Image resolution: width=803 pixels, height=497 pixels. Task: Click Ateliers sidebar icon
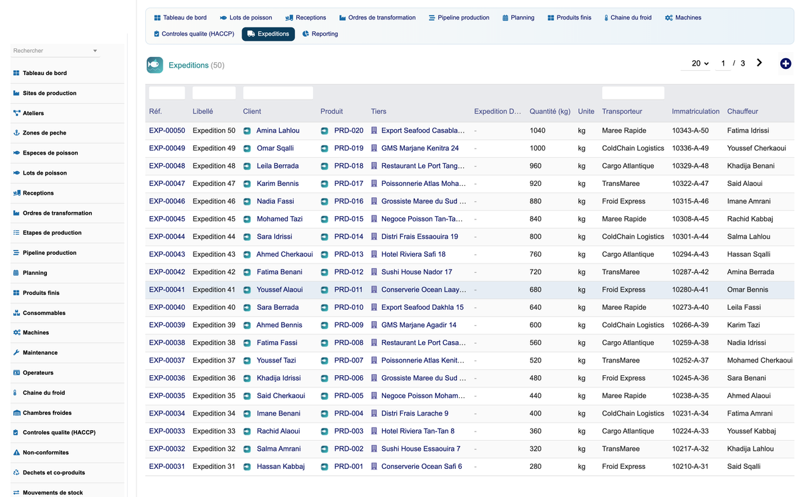17,113
